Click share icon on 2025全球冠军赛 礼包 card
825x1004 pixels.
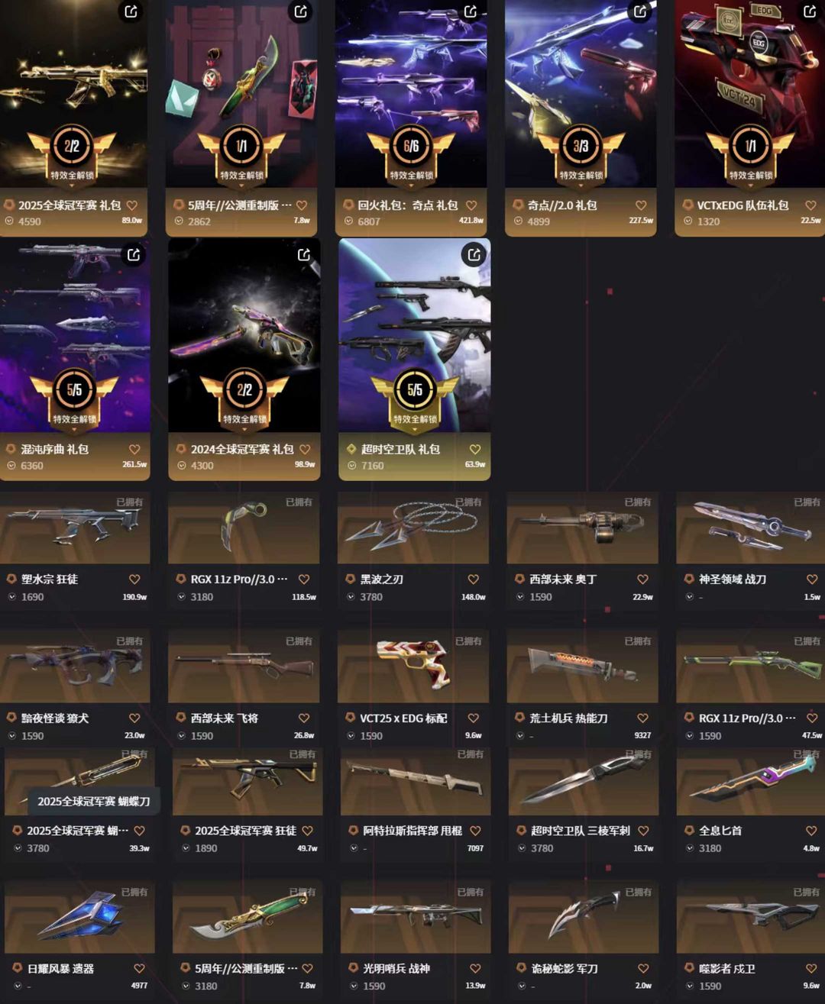click(x=131, y=11)
